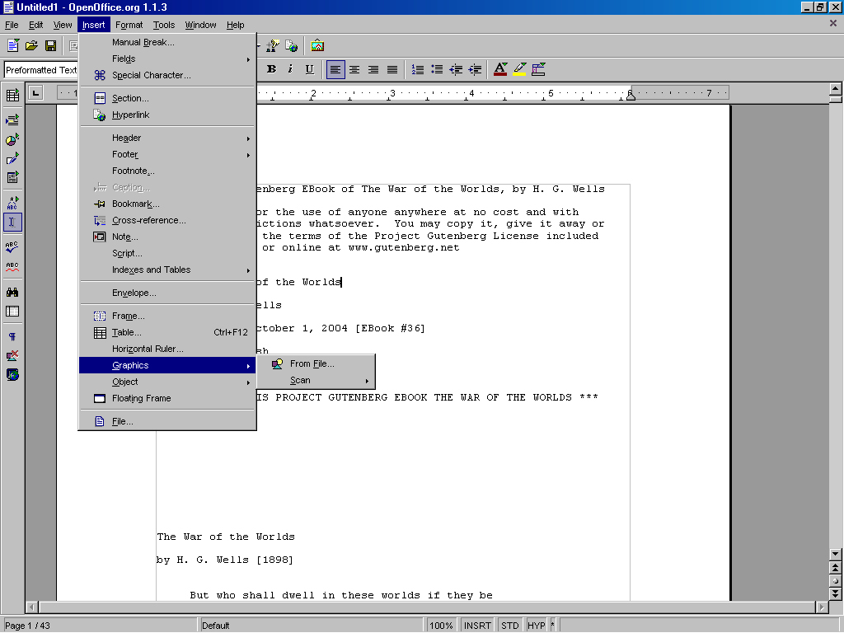Click the Insert Table icon in sidebar

point(12,96)
